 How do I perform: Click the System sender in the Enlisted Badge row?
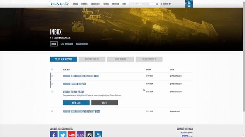(x=149, y=76)
